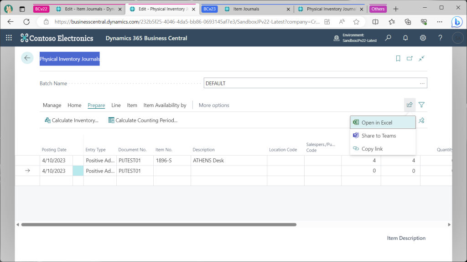Click the Batch Name input field
Viewport: 467px width, 262px height.
316,83
